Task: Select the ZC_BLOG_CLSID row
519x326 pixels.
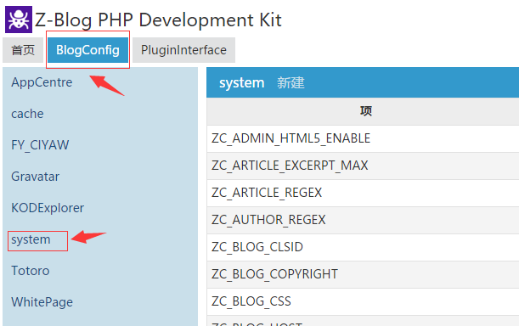Action: coord(363,247)
